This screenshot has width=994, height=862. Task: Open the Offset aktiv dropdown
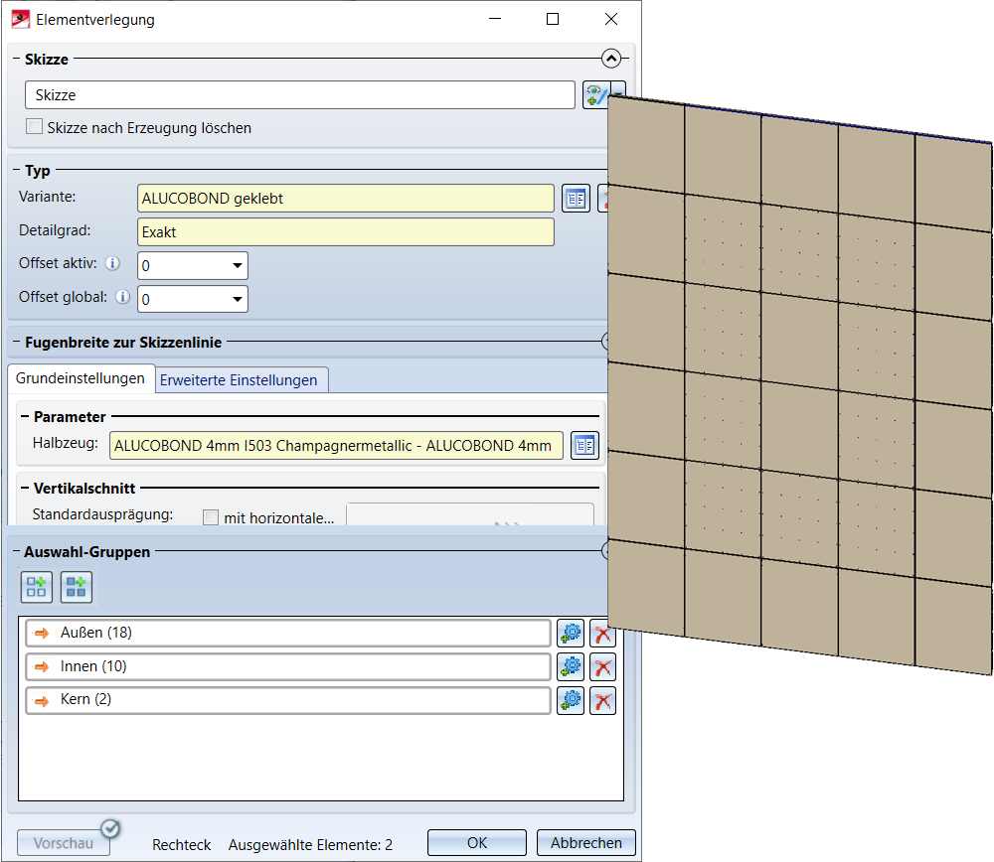[x=238, y=266]
